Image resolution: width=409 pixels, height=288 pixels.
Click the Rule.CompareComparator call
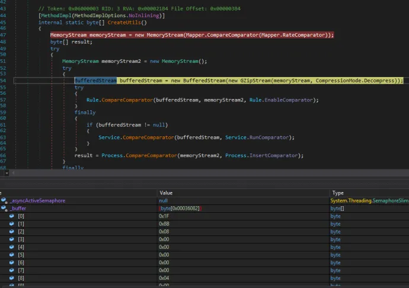coord(120,100)
